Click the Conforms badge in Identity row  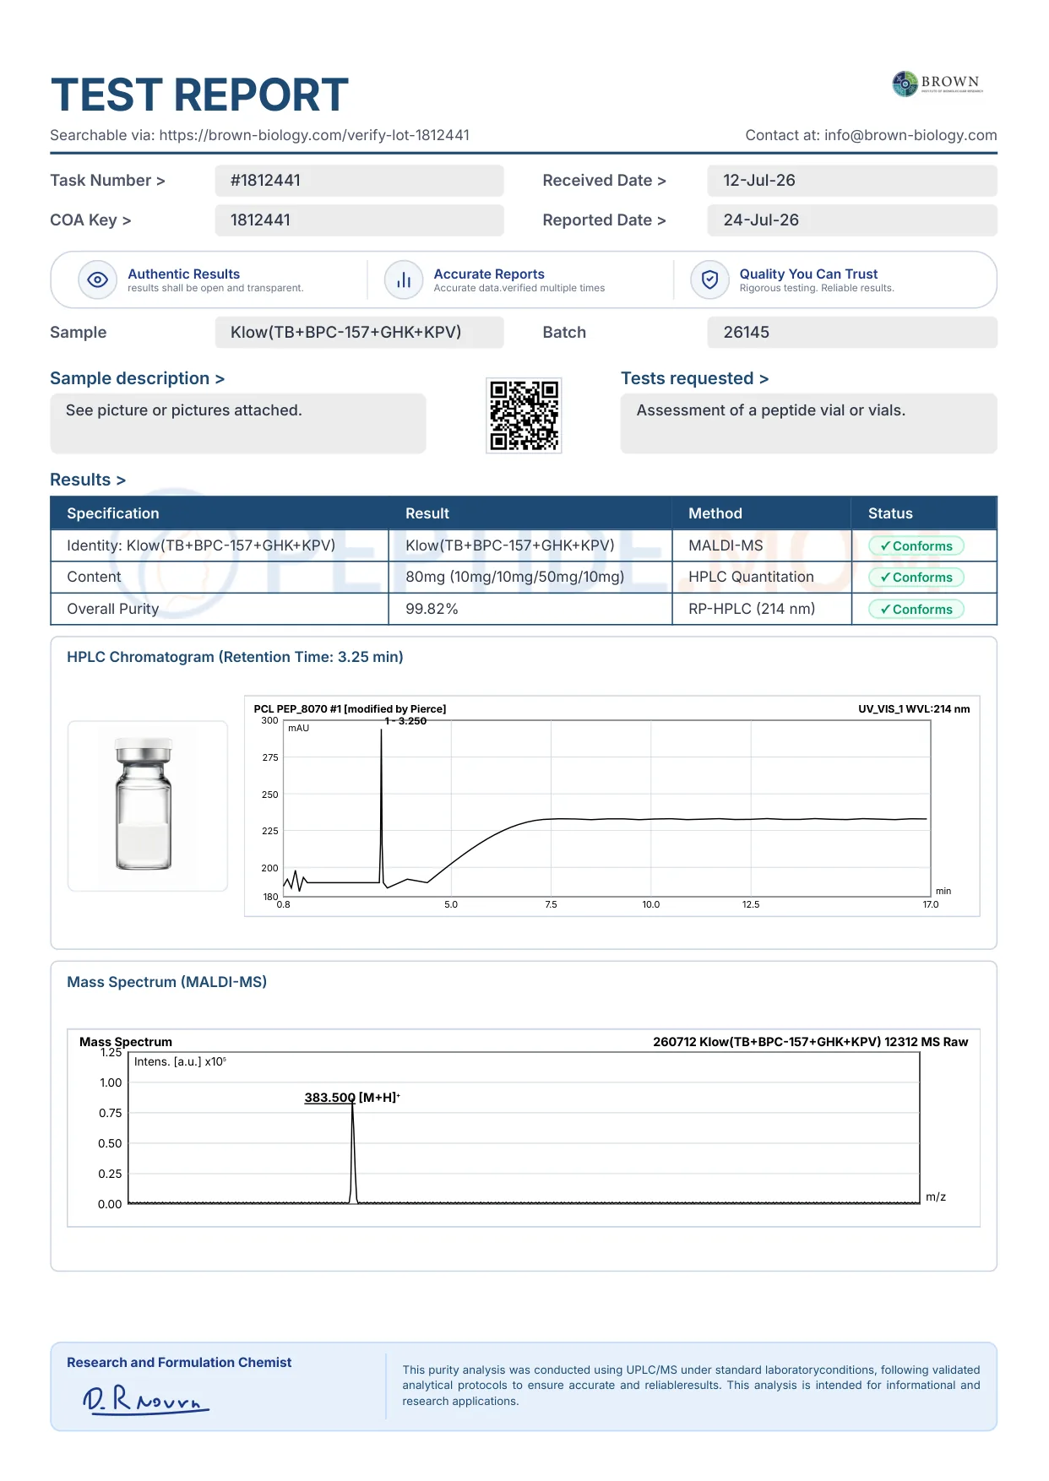[916, 546]
